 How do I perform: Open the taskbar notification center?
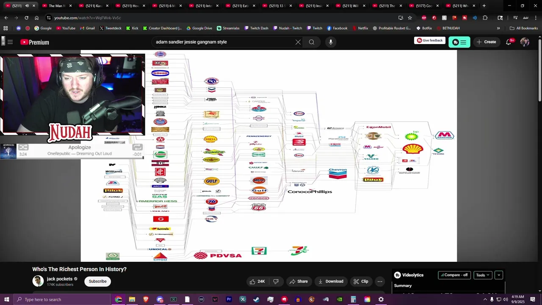(533, 299)
